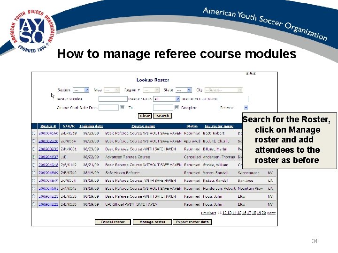Open results page 12
This screenshot has width=338, height=253.
(224, 213)
